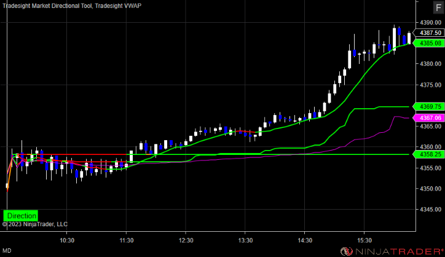Click the MD label at bottom left
Image resolution: width=445 pixels, height=257 pixels.
(7, 251)
